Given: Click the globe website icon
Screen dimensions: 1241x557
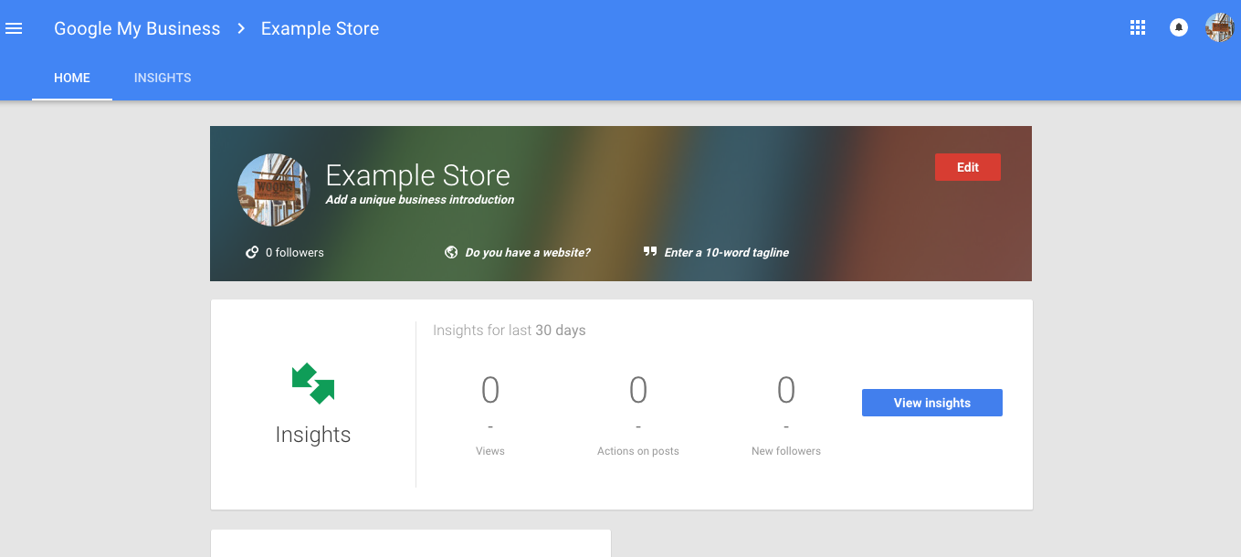Looking at the screenshot, I should [x=451, y=252].
